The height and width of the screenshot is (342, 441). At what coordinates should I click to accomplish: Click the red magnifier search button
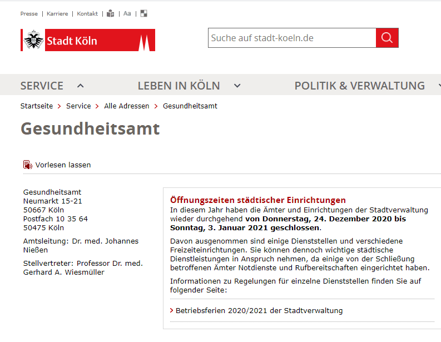coord(387,38)
